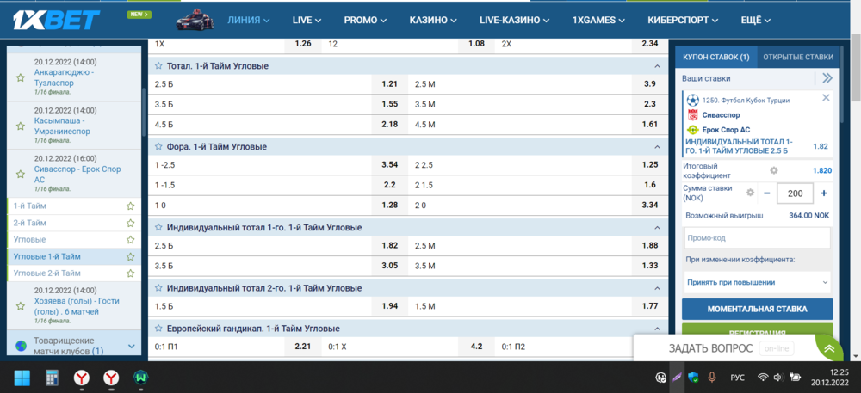Collapse the Индивидуальный тотал 1-го section
This screenshot has height=393, width=861.
click(657, 227)
